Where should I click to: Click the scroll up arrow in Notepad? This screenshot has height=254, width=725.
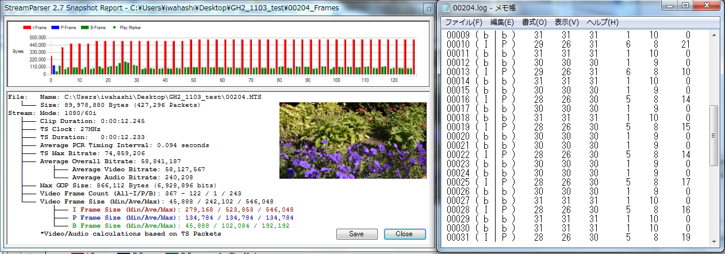point(715,34)
